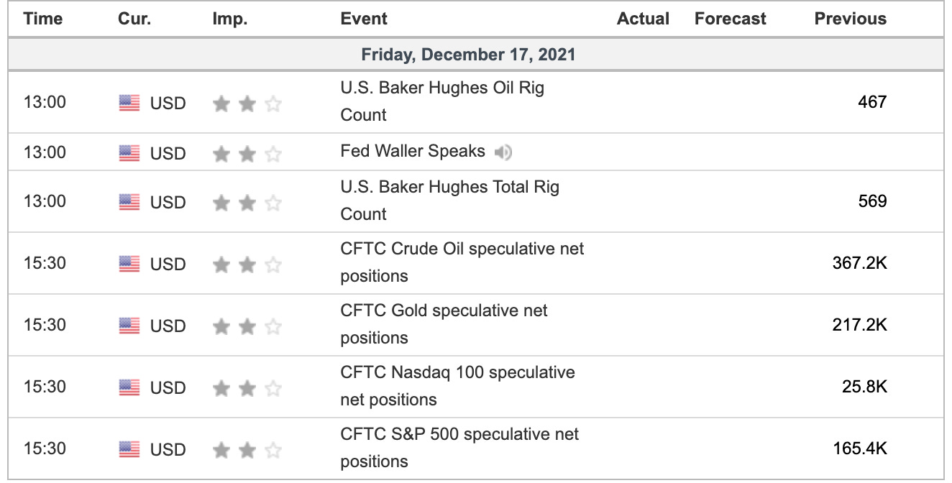
Task: Open the Fed Waller Speaks event
Action: 413,152
